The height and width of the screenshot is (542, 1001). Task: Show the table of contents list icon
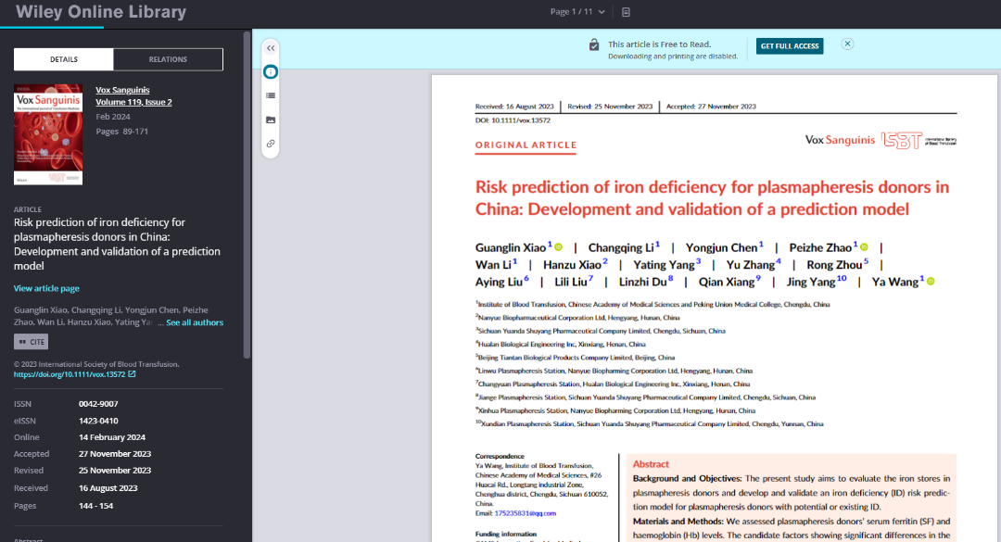(x=271, y=95)
